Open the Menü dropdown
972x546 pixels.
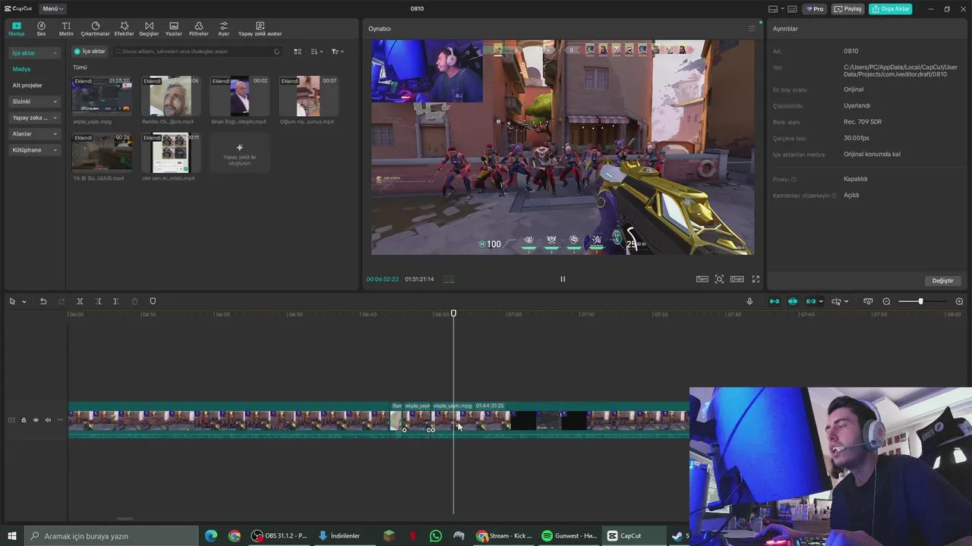(x=52, y=8)
